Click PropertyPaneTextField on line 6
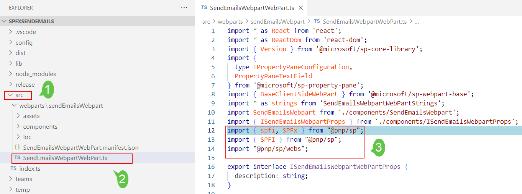Viewport: 522px width, 194px height. tap(273, 76)
